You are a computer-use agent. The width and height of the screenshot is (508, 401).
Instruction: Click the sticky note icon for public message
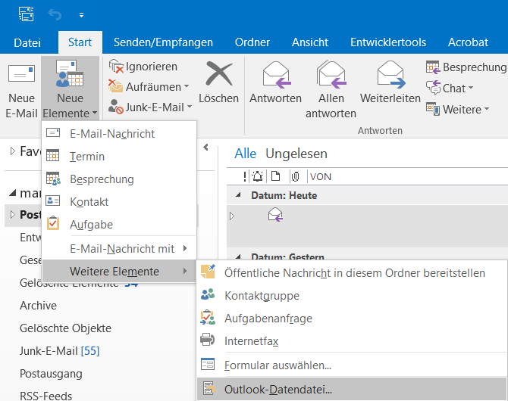(x=208, y=272)
